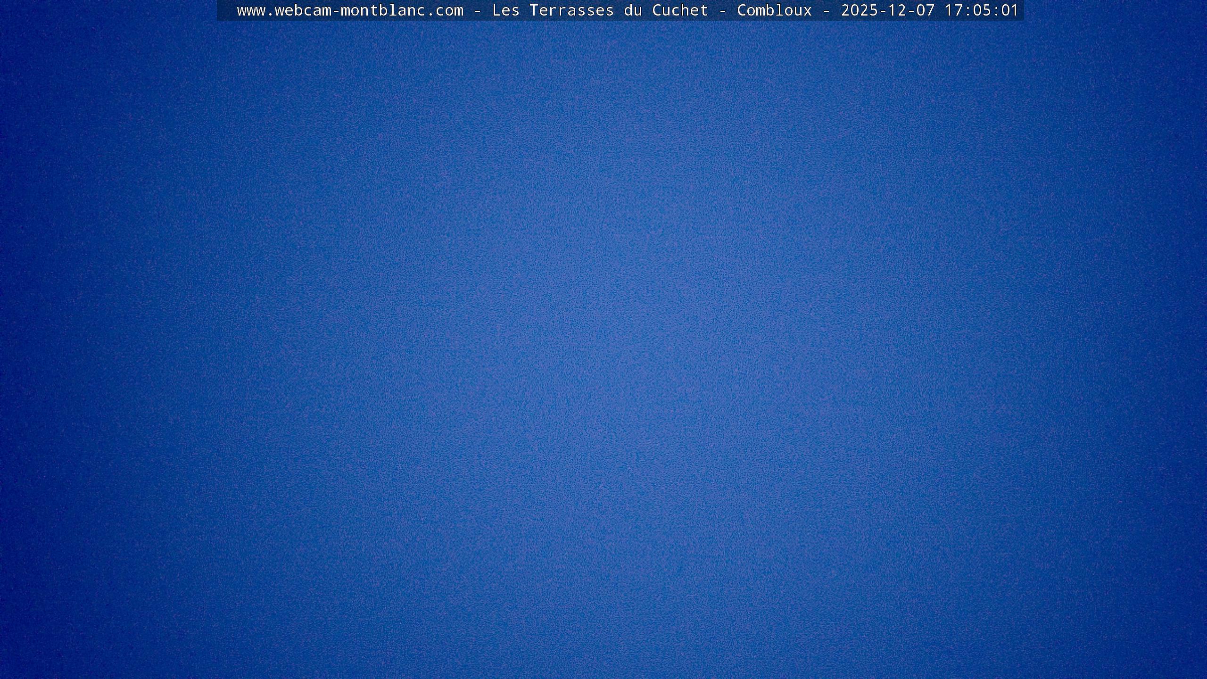Click the hour '17' in the timestamp
The width and height of the screenshot is (1207, 679).
point(953,10)
